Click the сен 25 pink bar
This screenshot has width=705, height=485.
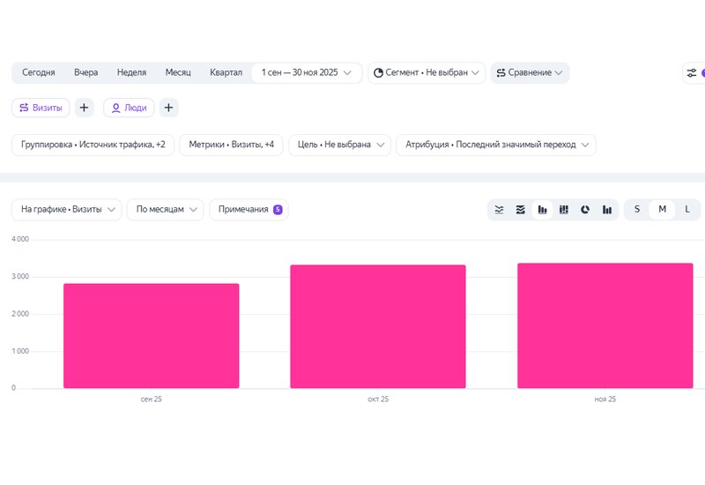[151, 336]
